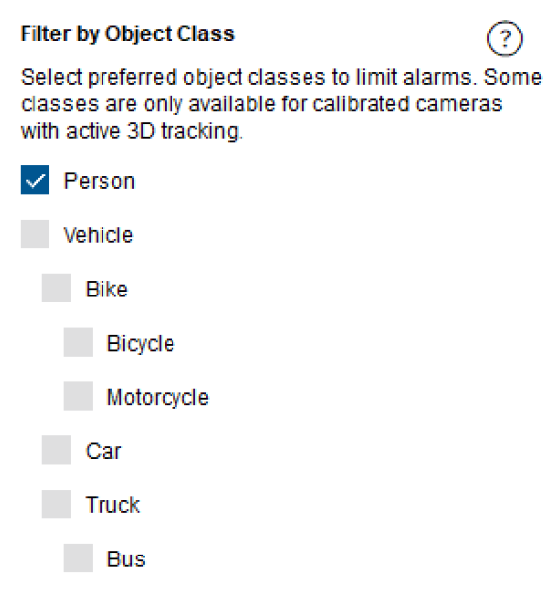Click the Person label text
551x589 pixels.
coord(100,181)
